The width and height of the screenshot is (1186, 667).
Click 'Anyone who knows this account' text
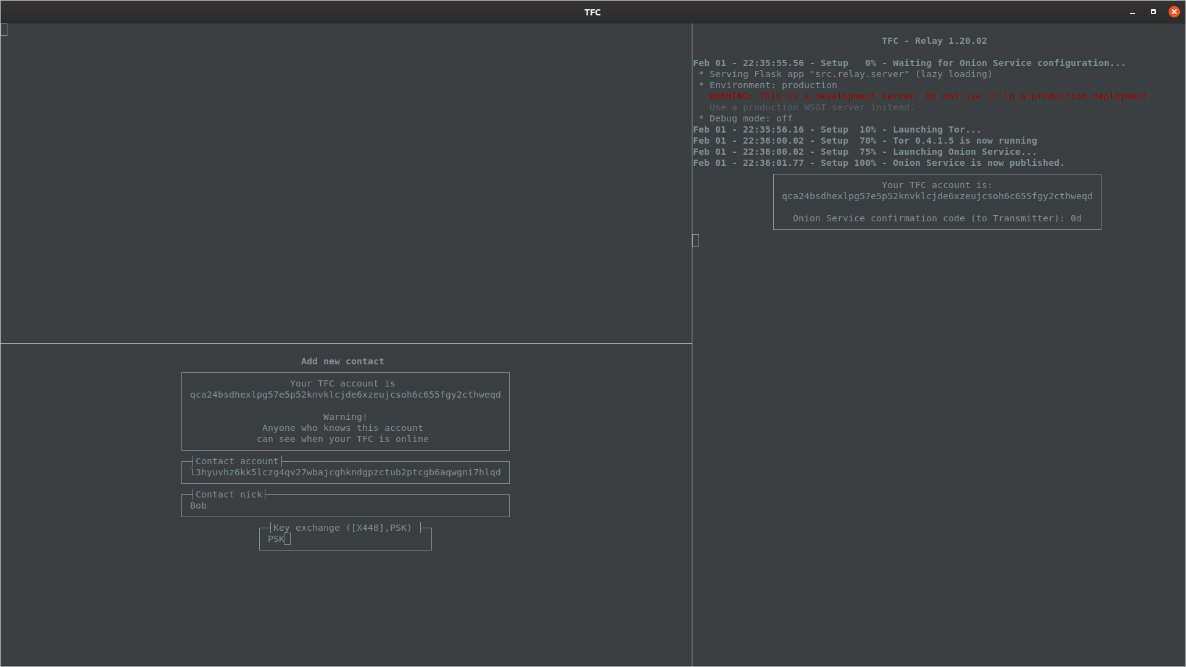[342, 428]
